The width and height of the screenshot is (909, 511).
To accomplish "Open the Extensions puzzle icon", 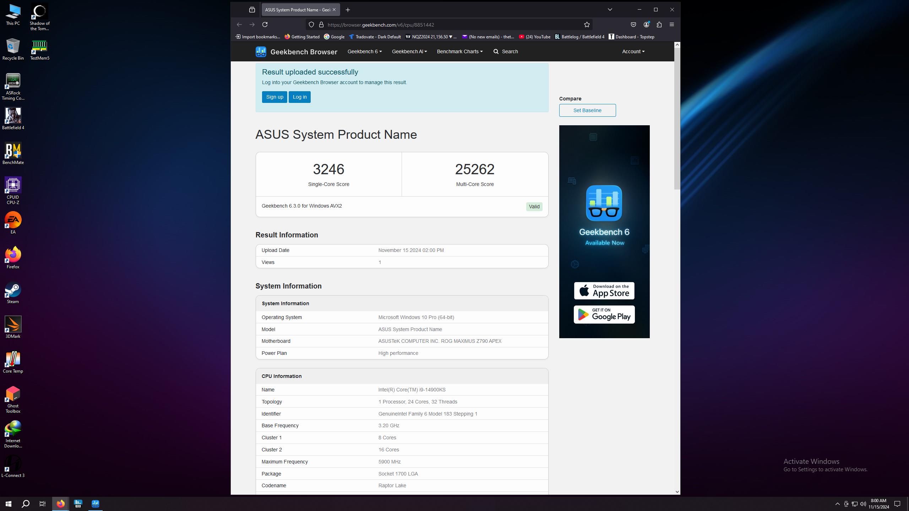I will 659,24.
